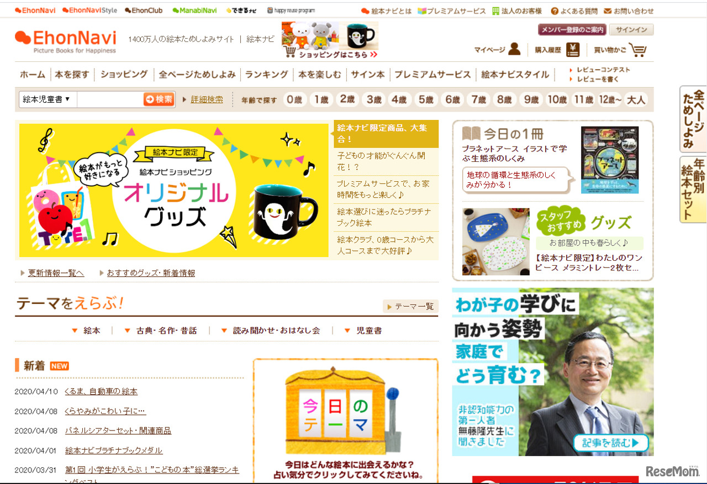
Task: Click ショッピングはこちら banner
Action: coord(330,40)
